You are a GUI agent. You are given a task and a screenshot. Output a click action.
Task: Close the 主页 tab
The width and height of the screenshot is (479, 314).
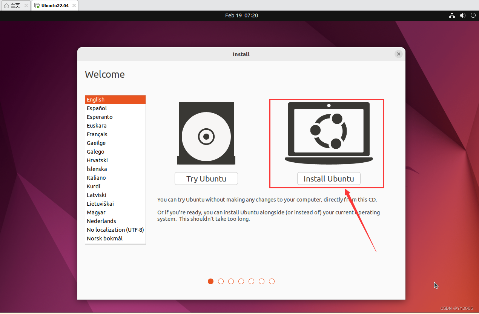coord(26,6)
